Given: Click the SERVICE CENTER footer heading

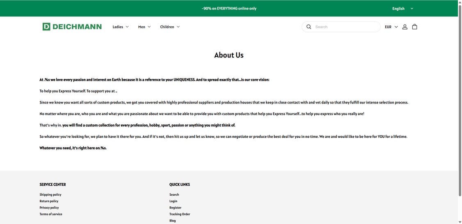Looking at the screenshot, I should [53, 185].
